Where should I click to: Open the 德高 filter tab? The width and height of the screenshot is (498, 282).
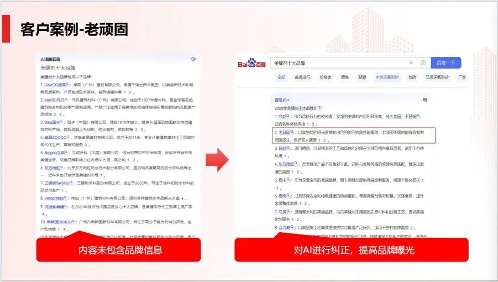click(x=345, y=77)
